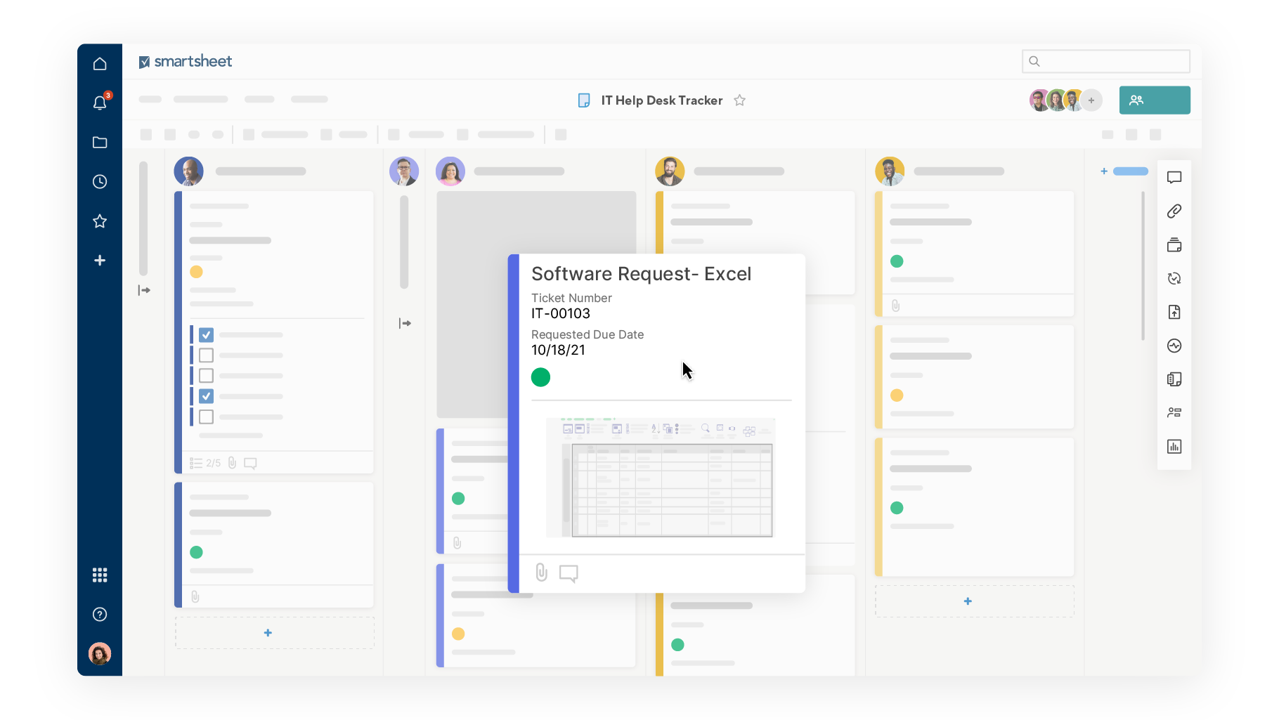Check the second checklist box from the top
The height and width of the screenshot is (720, 1279).
(206, 355)
